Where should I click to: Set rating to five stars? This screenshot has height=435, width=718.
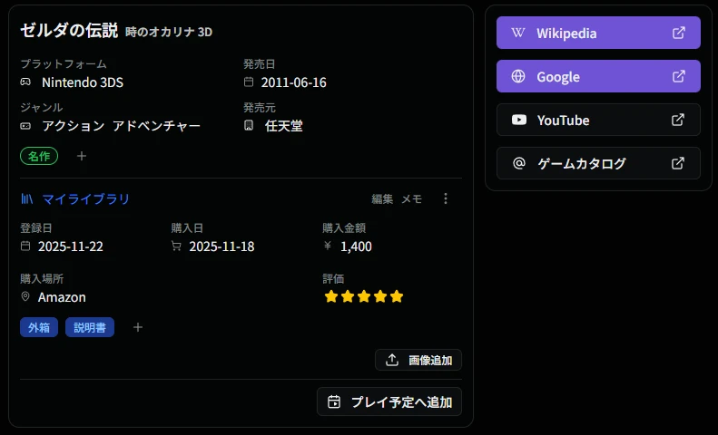click(397, 296)
